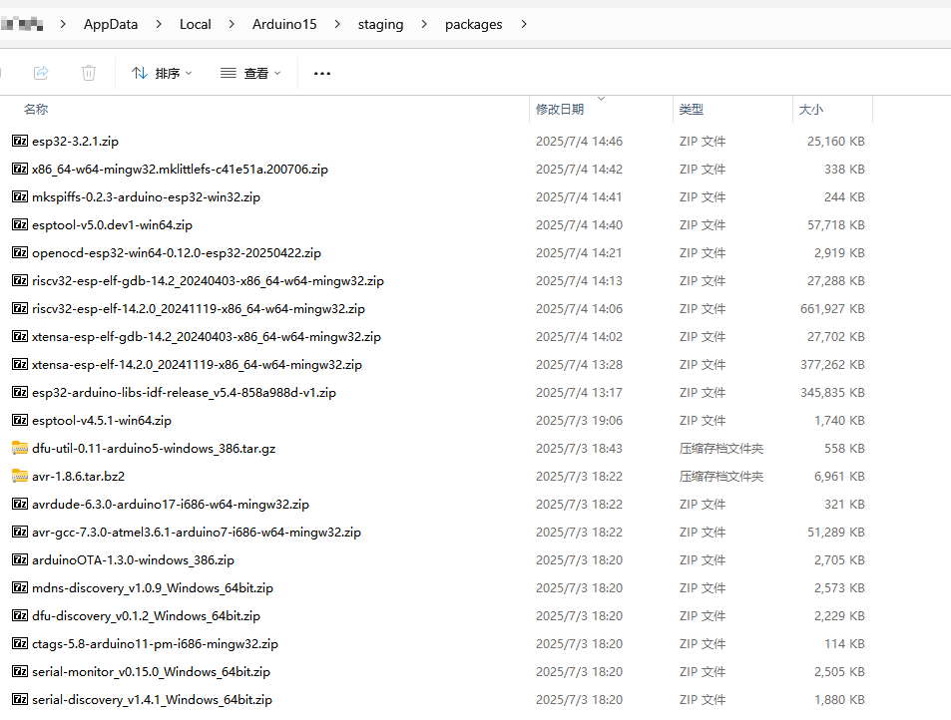Select ctags-5.8-arduino11 zip file icon
Screen dimensions: 951x720
pyautogui.click(x=20, y=642)
